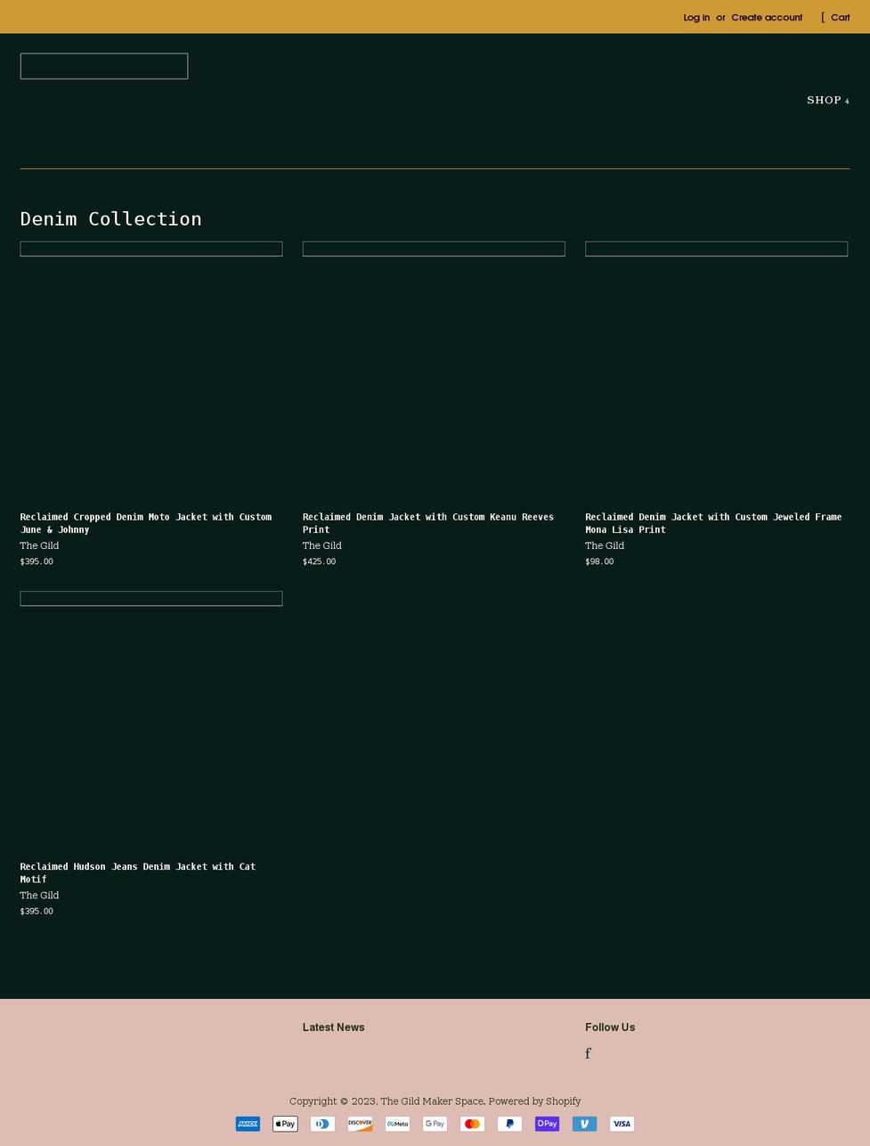This screenshot has height=1146, width=870.
Task: Open the Keanu Reeves Print jacket image
Action: 434,249
